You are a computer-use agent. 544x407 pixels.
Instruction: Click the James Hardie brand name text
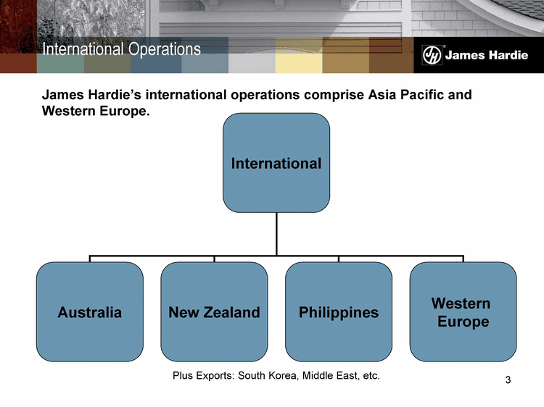click(x=487, y=55)
